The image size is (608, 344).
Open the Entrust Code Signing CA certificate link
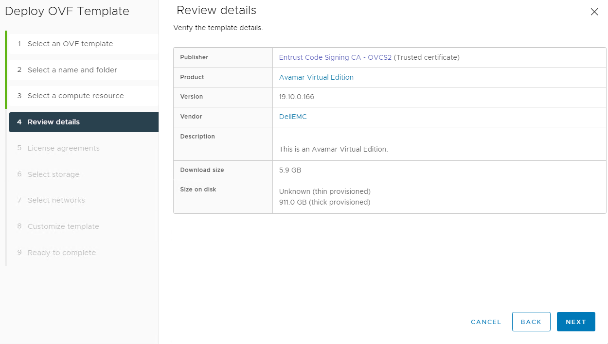pos(335,57)
